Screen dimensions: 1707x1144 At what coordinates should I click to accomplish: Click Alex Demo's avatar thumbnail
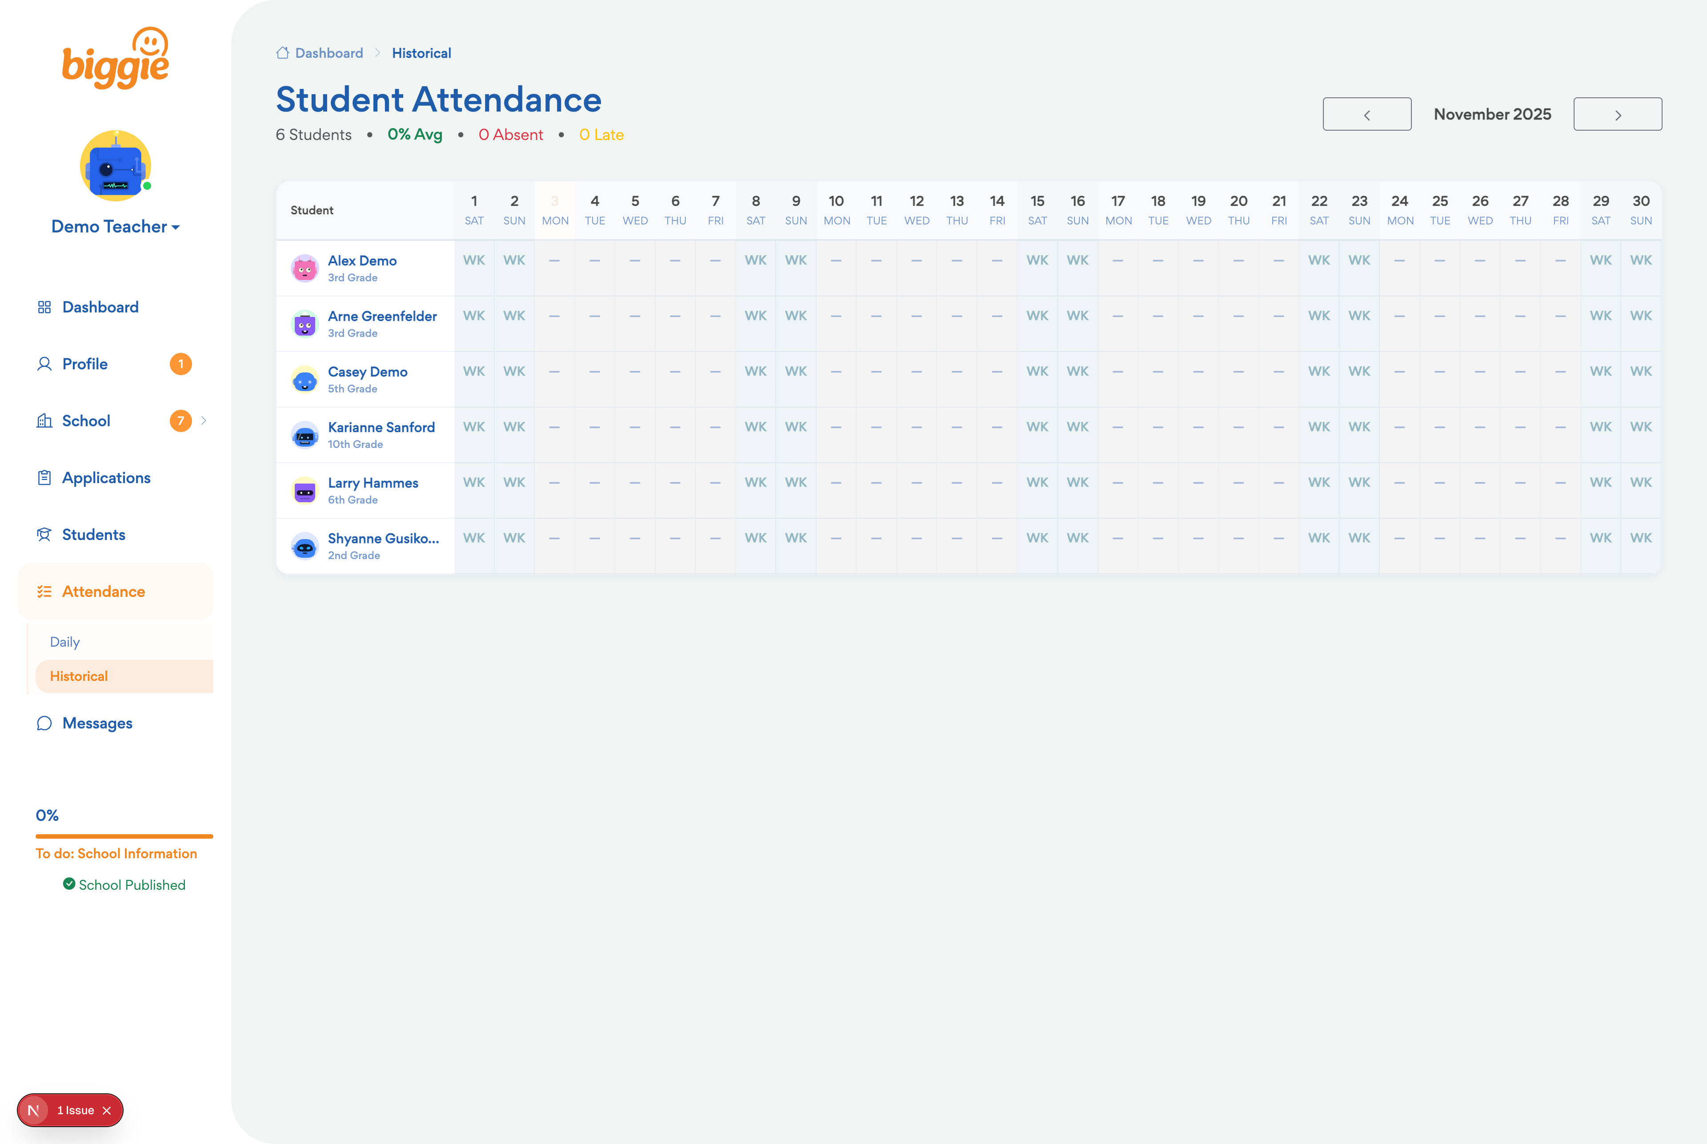tap(305, 268)
